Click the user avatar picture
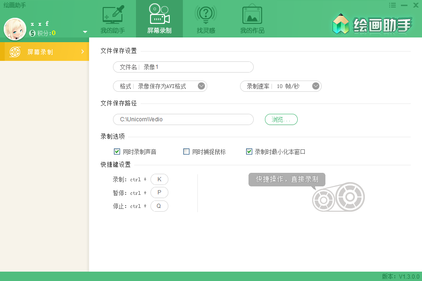The image size is (422, 281). pyautogui.click(x=14, y=28)
